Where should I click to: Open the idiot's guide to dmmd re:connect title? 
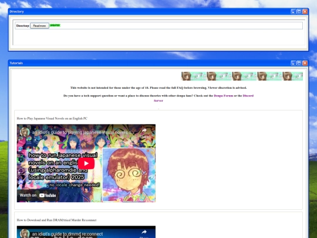pyautogui.click(x=68, y=234)
